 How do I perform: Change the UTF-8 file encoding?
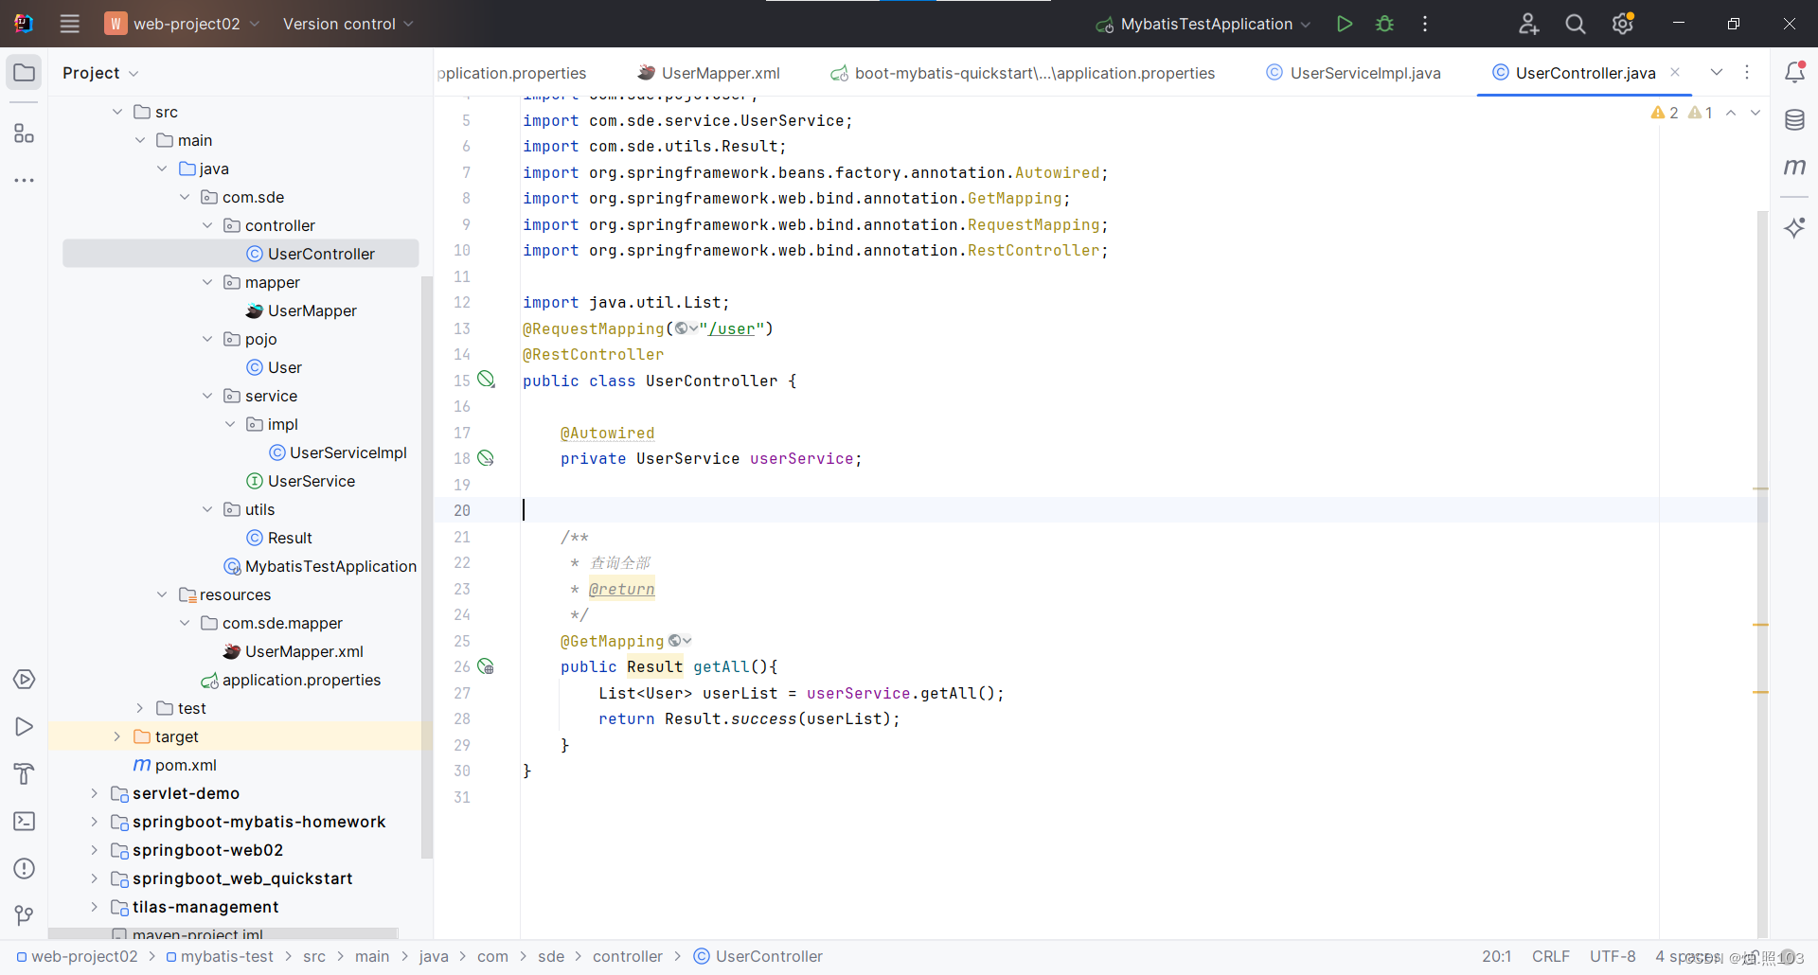tap(1613, 956)
